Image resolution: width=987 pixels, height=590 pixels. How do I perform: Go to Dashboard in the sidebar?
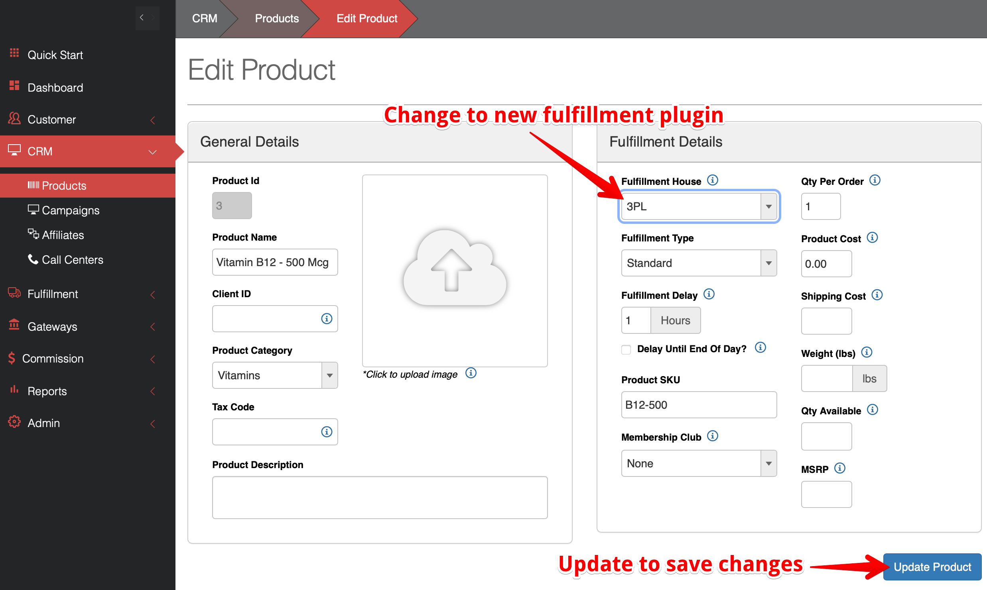[x=55, y=88]
